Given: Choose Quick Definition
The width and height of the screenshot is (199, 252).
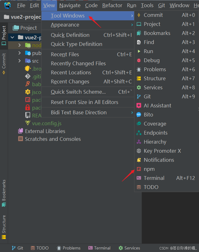Looking at the screenshot, I should click(88, 35).
